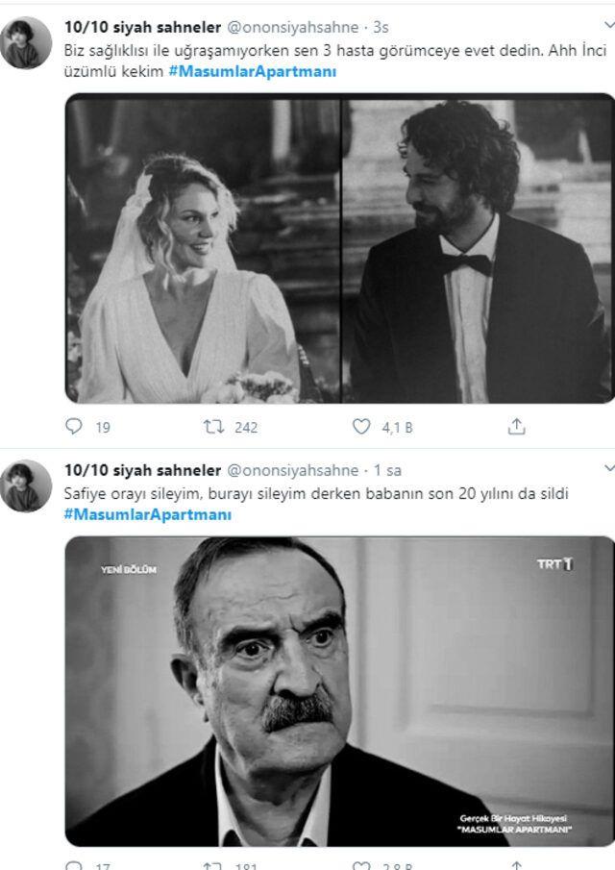Image resolution: width=615 pixels, height=870 pixels.
Task: Open profile avatar on the Safiye tweet
Action: 26,485
